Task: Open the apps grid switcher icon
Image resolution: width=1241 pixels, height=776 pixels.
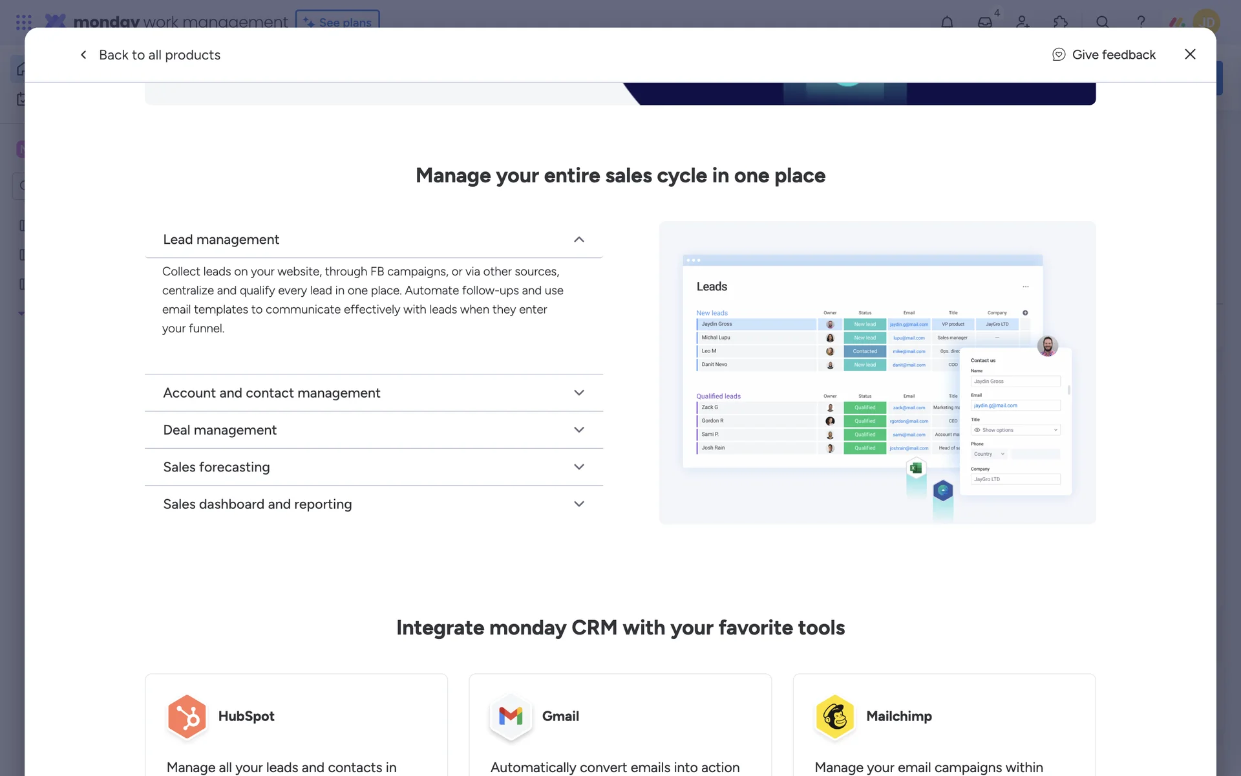Action: click(x=24, y=22)
